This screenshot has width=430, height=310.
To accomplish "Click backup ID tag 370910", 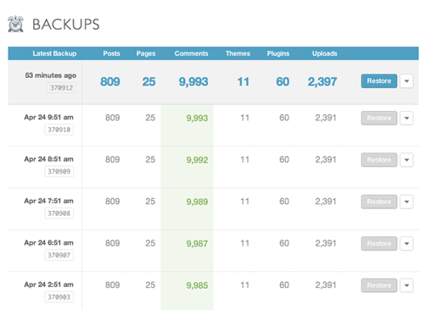I will point(59,130).
